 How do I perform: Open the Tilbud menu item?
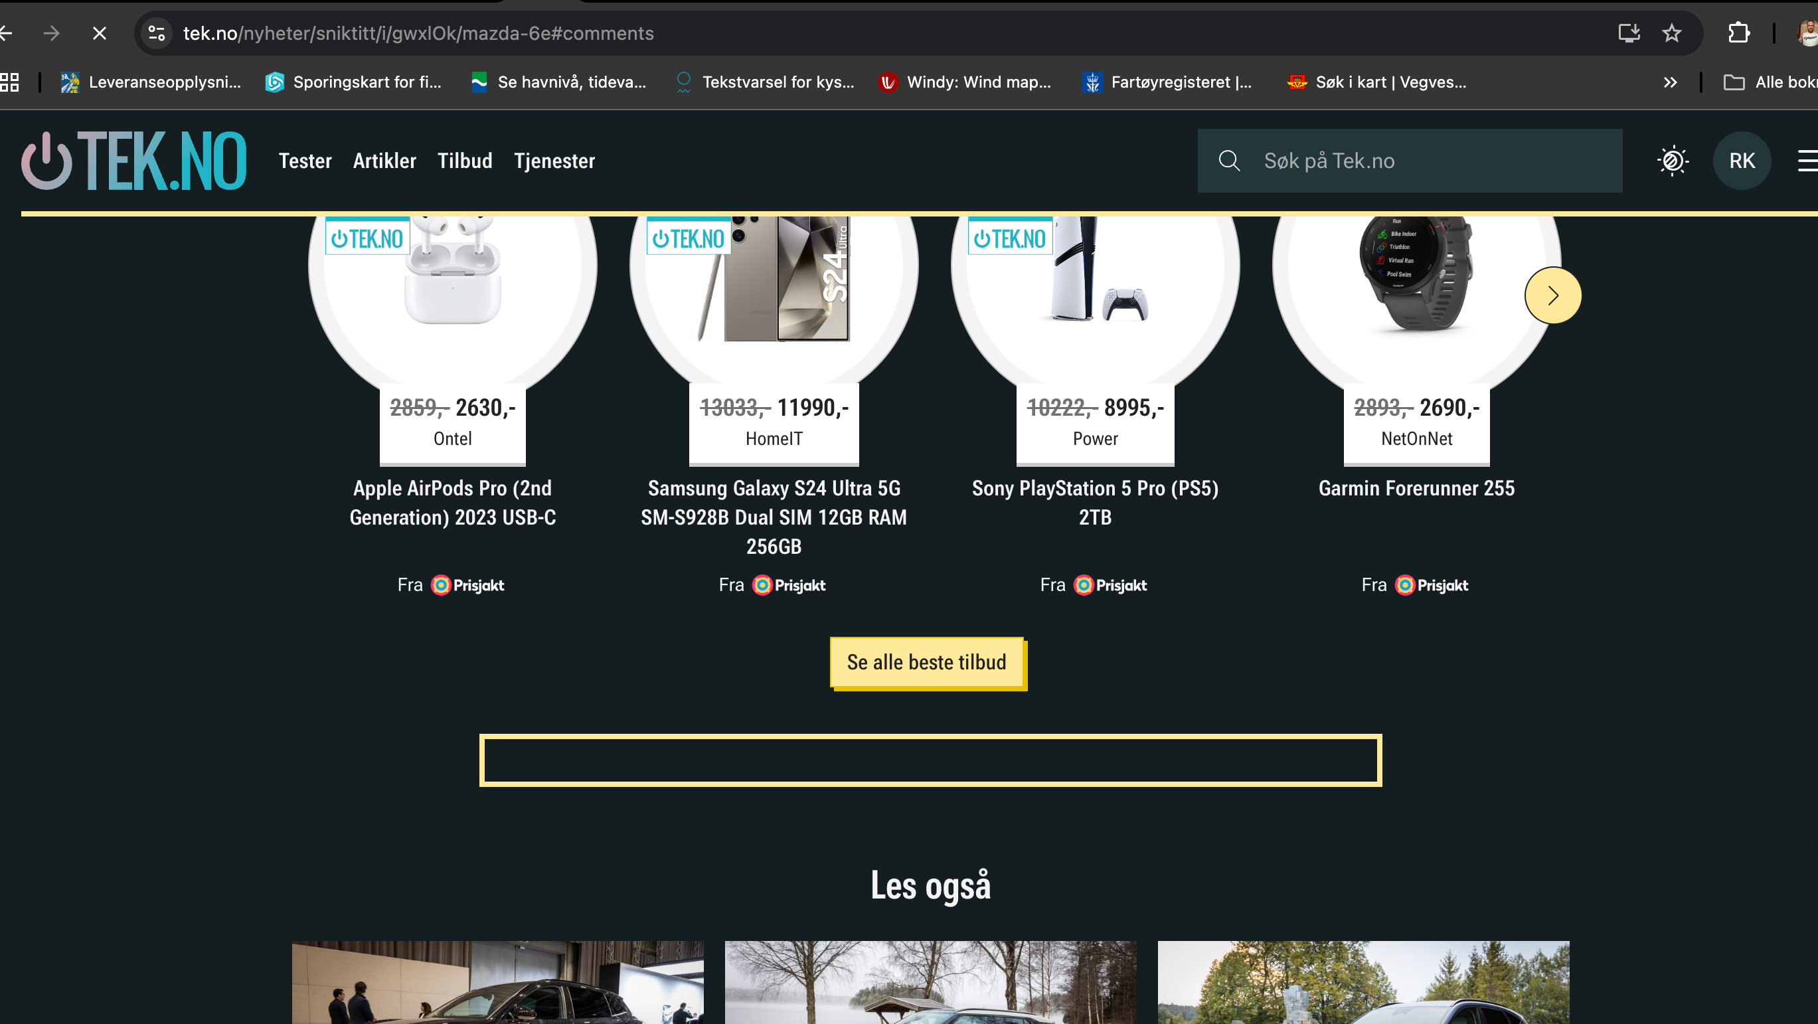(x=465, y=161)
